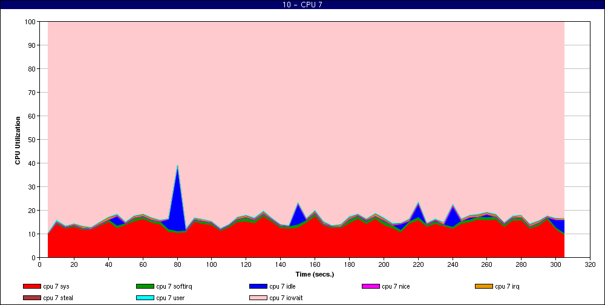Screen dimensions: 605x305
Task: Select the 'cpu 7 user' legend label
Action: (170, 298)
